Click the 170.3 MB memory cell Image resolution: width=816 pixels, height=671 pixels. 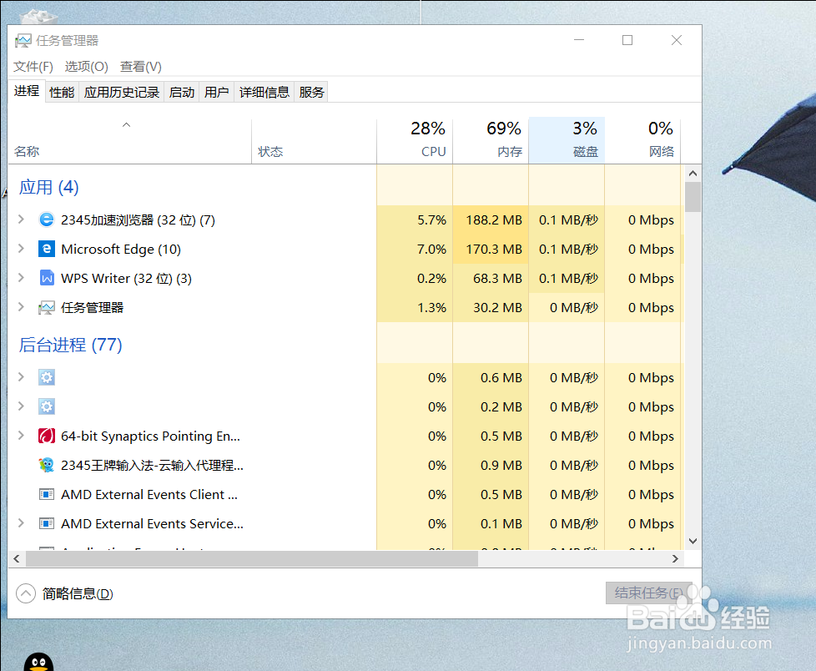click(491, 249)
